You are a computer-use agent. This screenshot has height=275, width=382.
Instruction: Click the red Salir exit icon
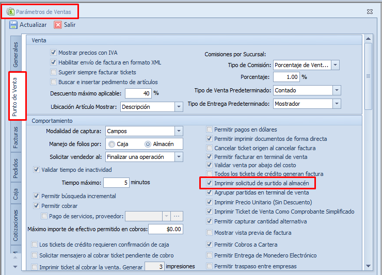[58, 25]
